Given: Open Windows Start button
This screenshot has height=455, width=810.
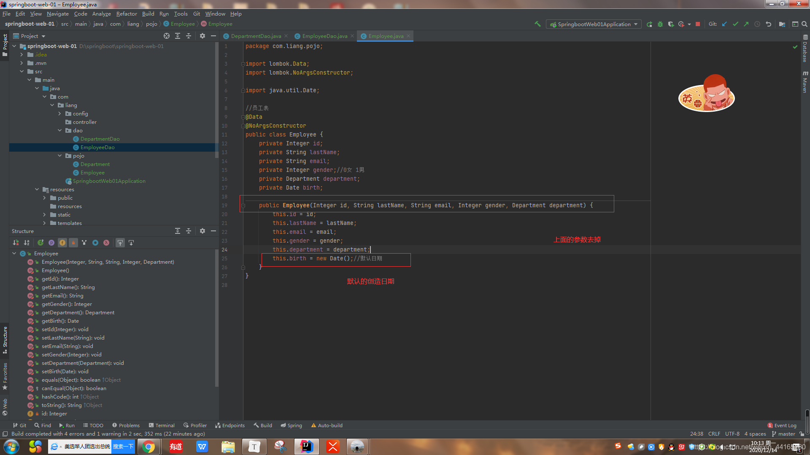Looking at the screenshot, I should pos(11,447).
